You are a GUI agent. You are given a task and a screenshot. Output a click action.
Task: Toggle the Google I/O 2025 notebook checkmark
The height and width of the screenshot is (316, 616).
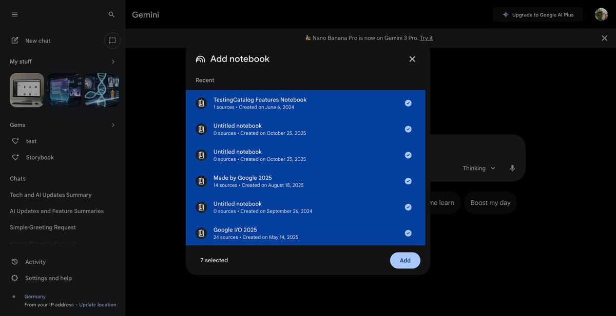pyautogui.click(x=408, y=233)
